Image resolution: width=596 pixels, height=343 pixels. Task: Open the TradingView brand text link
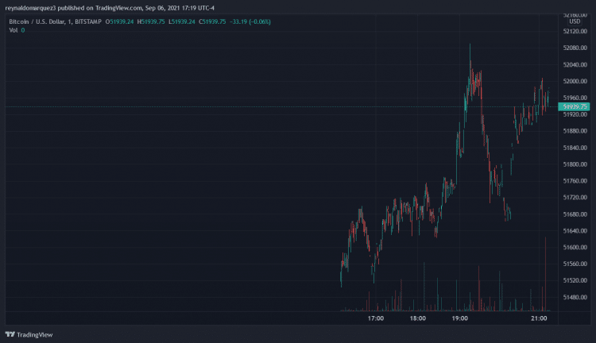tap(35, 334)
